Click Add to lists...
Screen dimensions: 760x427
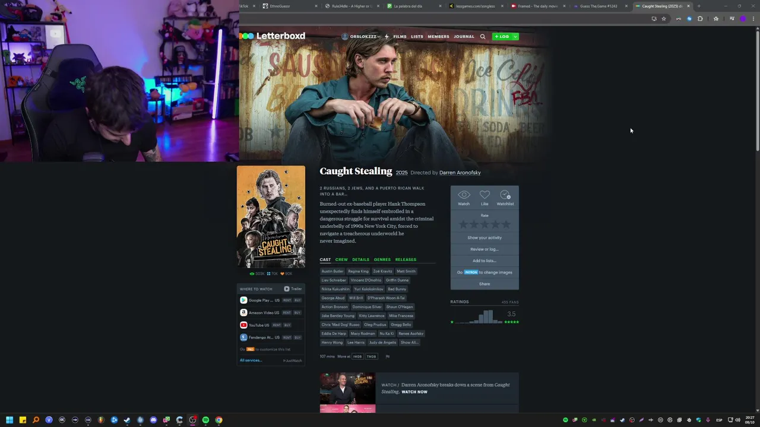pos(484,260)
